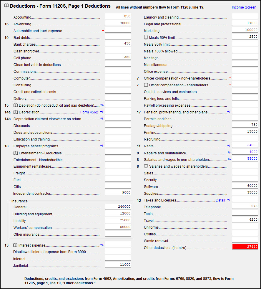Open help book icon beside Deductions title
The width and height of the screenshot is (261, 289).
6,6
